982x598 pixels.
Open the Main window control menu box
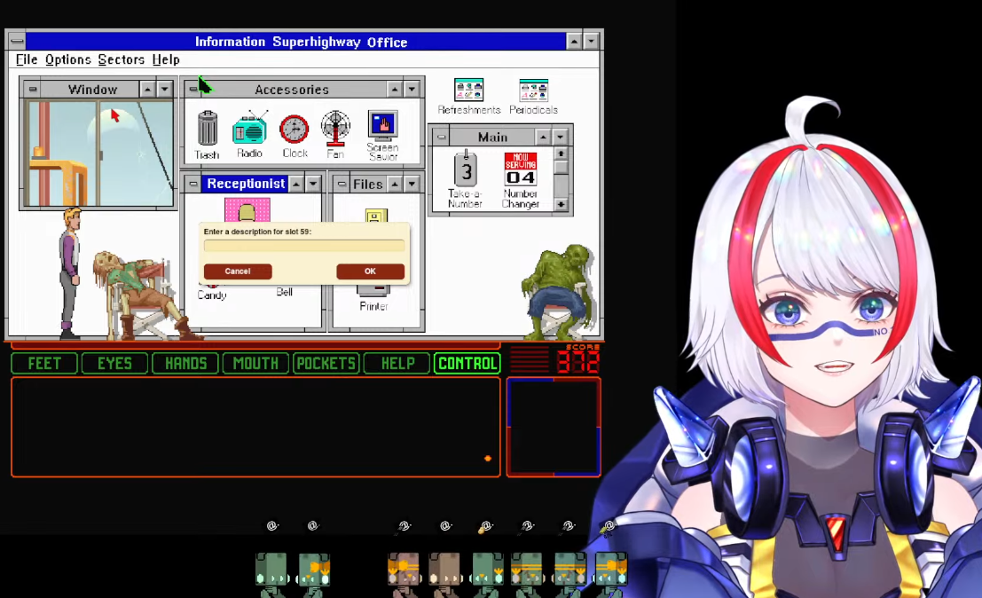(x=442, y=137)
